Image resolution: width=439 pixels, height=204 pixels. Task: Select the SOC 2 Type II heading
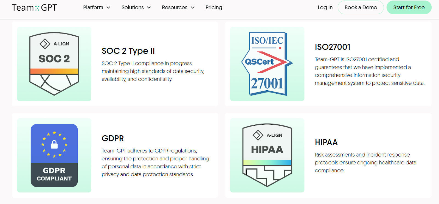coord(128,51)
